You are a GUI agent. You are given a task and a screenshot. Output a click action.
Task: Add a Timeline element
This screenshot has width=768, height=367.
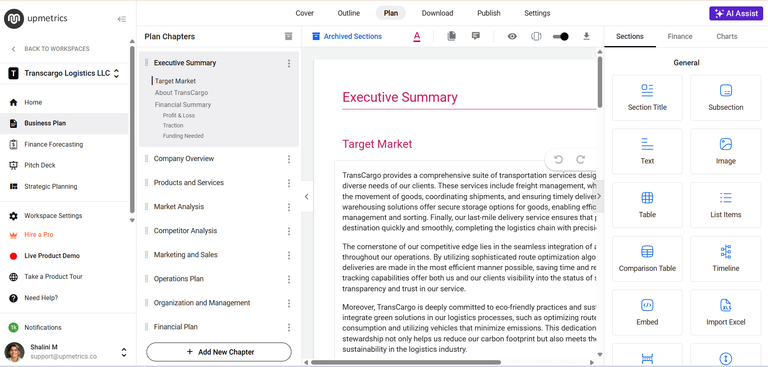tap(725, 259)
